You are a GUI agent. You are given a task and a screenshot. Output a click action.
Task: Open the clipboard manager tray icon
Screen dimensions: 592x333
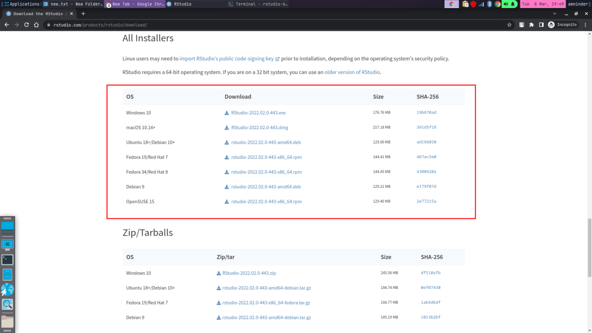pos(466,4)
